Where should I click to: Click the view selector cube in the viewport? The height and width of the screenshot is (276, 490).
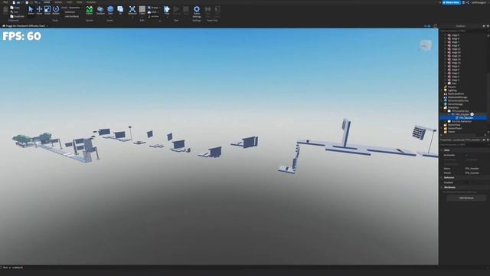tap(426, 46)
